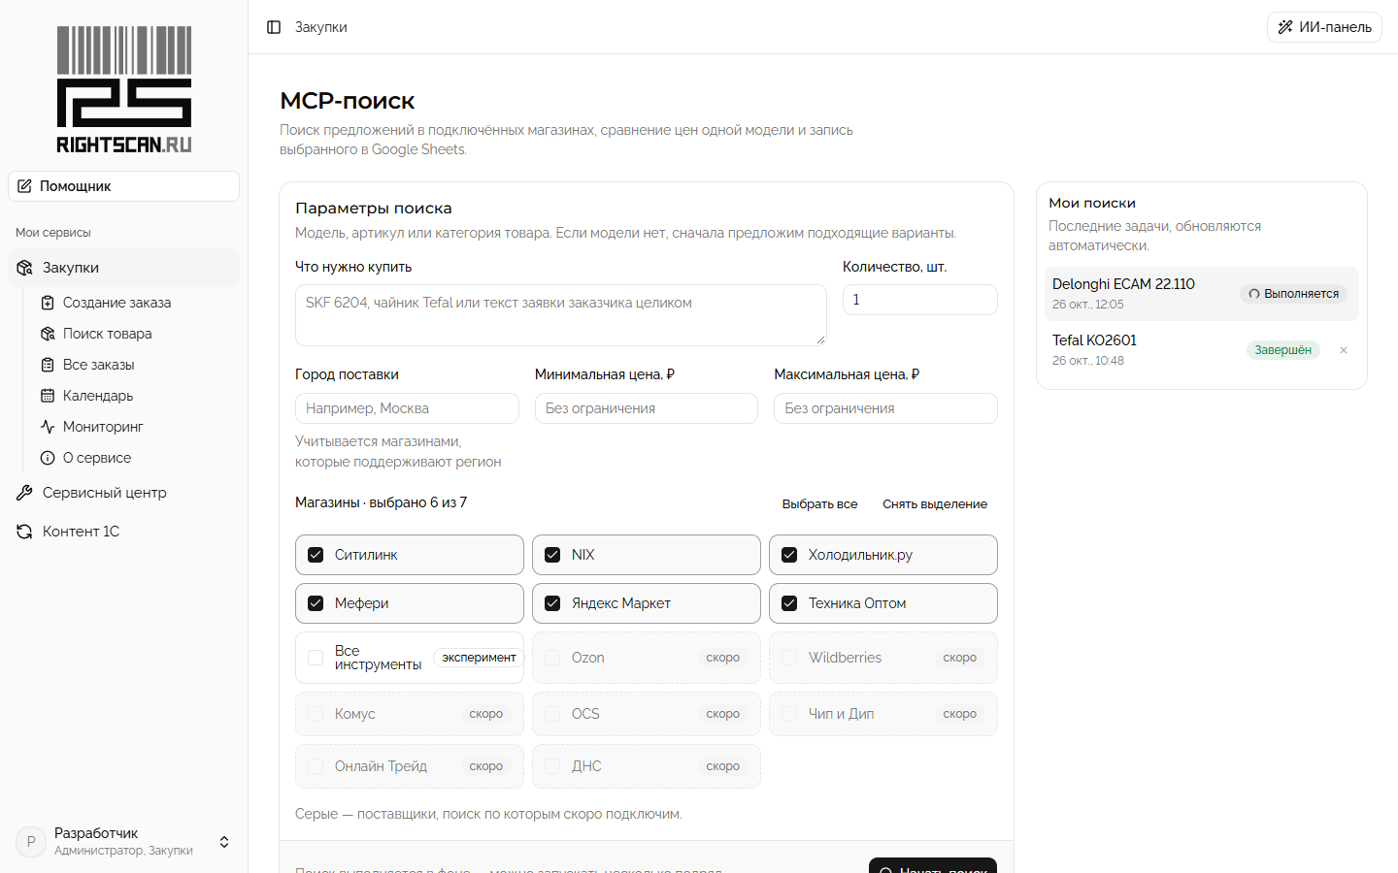The height and width of the screenshot is (873, 1398).
Task: Open the Сервисный центр section
Action: (123, 493)
